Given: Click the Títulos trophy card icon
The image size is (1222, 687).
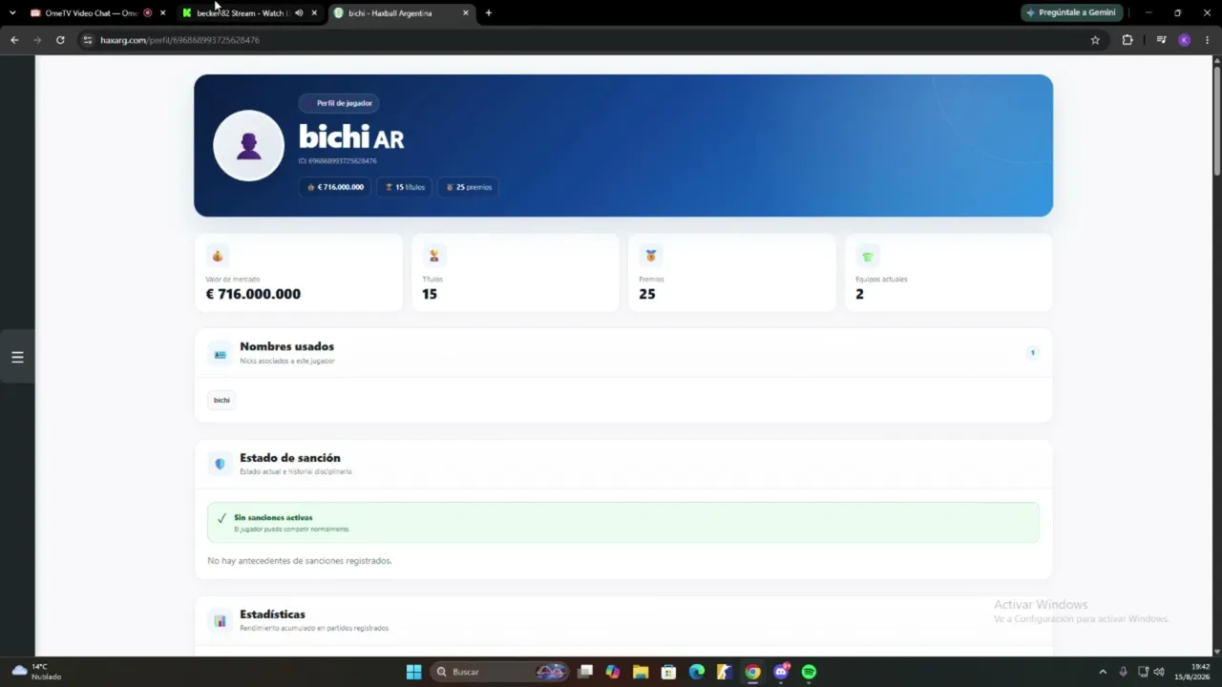Looking at the screenshot, I should pyautogui.click(x=434, y=256).
